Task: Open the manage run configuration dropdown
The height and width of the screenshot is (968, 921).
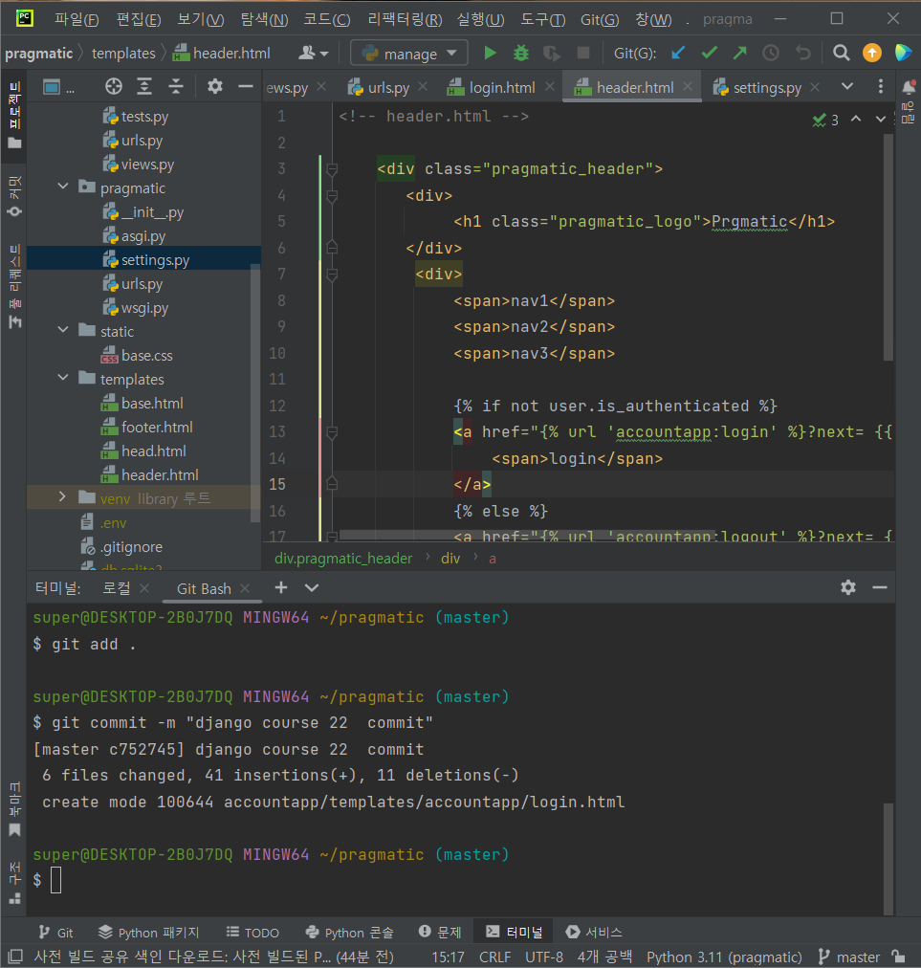Action: pos(409,54)
